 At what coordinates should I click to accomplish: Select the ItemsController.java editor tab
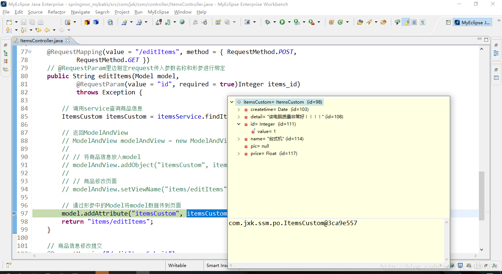point(41,41)
